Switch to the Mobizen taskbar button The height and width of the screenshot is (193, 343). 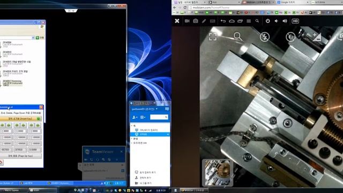tap(193, 190)
